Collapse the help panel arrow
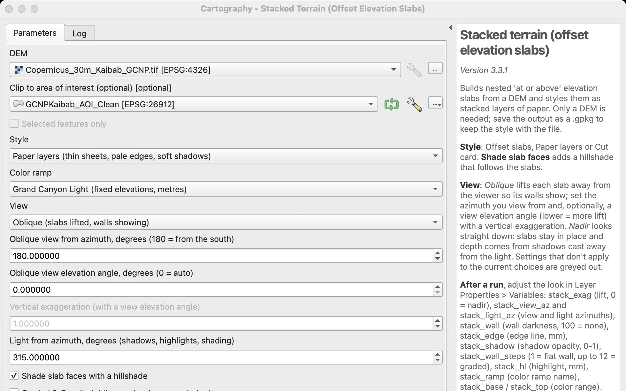 pos(450,28)
